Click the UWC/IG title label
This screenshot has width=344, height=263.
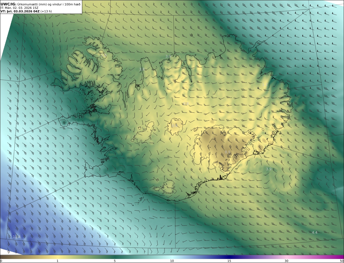[8, 4]
